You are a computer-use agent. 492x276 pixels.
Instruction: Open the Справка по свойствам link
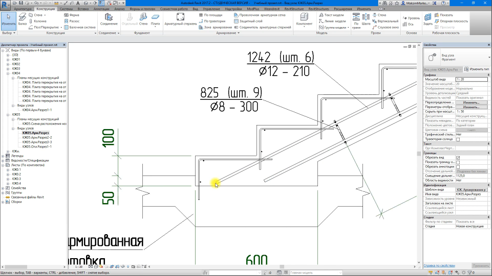click(439, 266)
